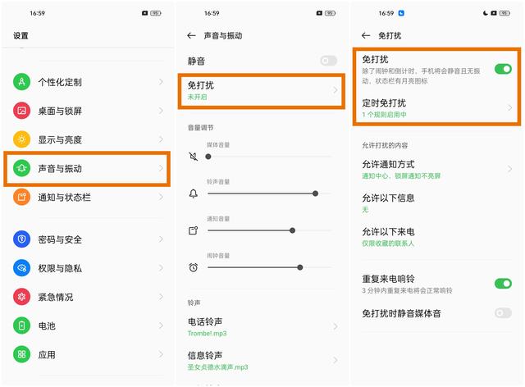This screenshot has height=387, width=525.
Task: Open the Notifications & status bar (通知与状态栏) entry
Action: click(89, 197)
